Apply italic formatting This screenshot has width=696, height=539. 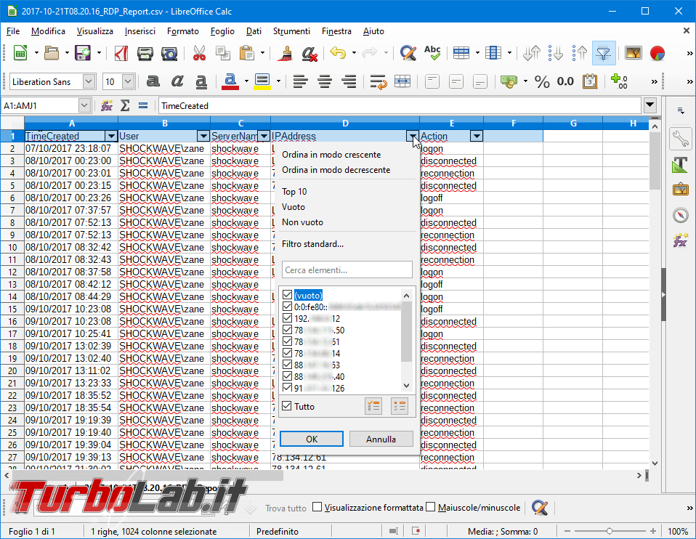177,81
